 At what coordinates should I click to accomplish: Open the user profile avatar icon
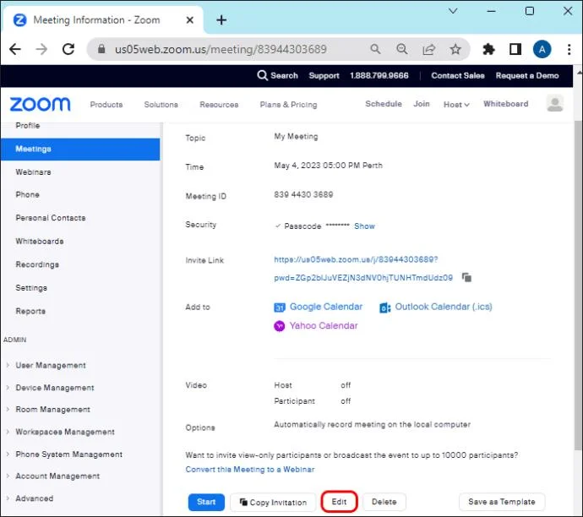point(555,103)
